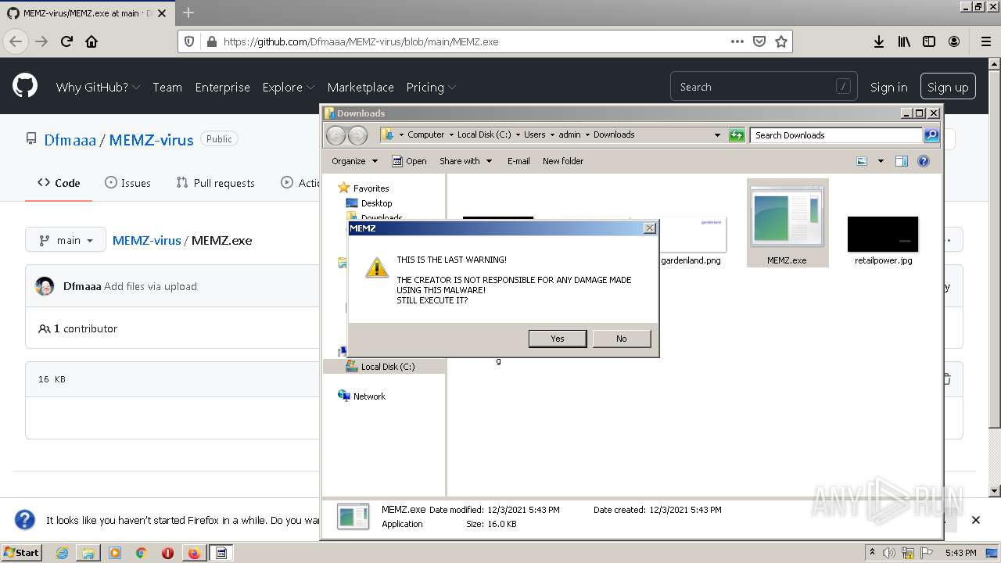Toggle the preview pane icon
1001x563 pixels.
pos(902,161)
